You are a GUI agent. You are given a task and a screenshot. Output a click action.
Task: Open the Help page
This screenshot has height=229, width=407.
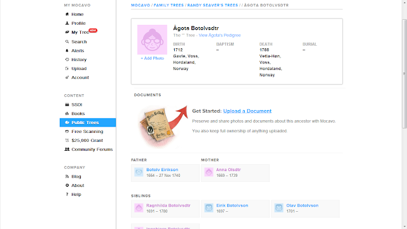click(76, 194)
